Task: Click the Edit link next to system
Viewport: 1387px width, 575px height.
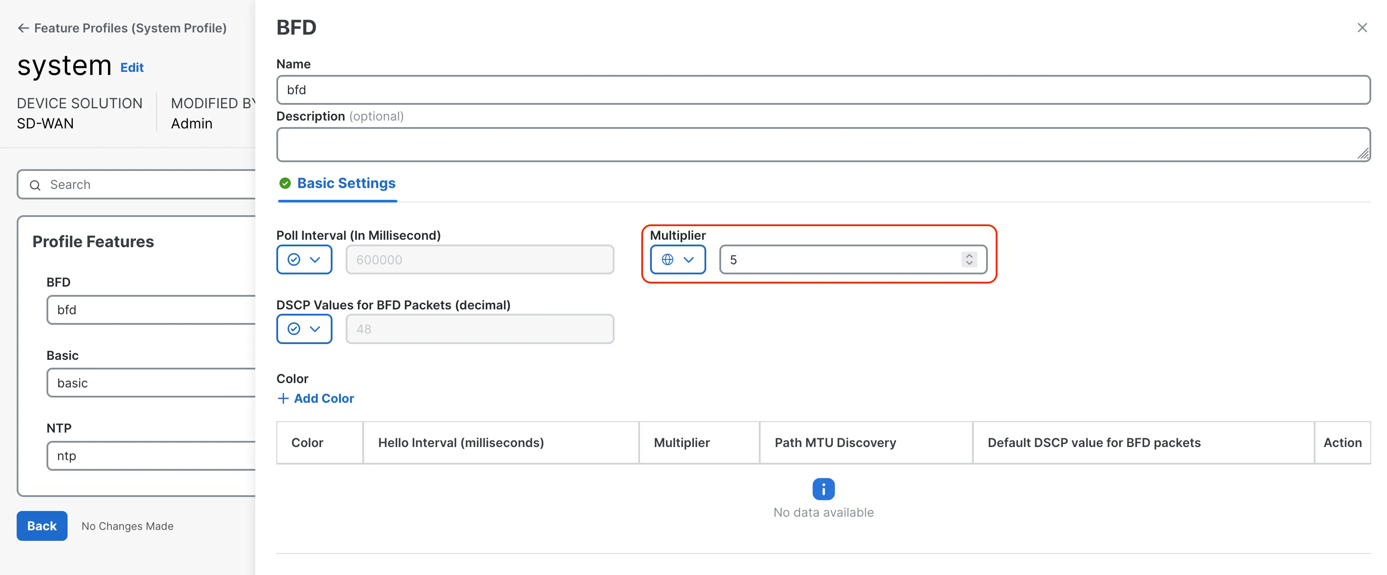Action: [x=132, y=68]
